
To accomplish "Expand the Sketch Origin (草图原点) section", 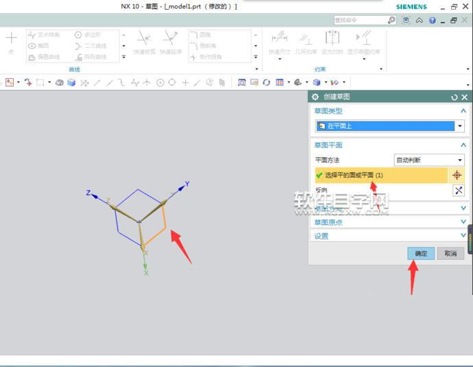I will pos(463,222).
